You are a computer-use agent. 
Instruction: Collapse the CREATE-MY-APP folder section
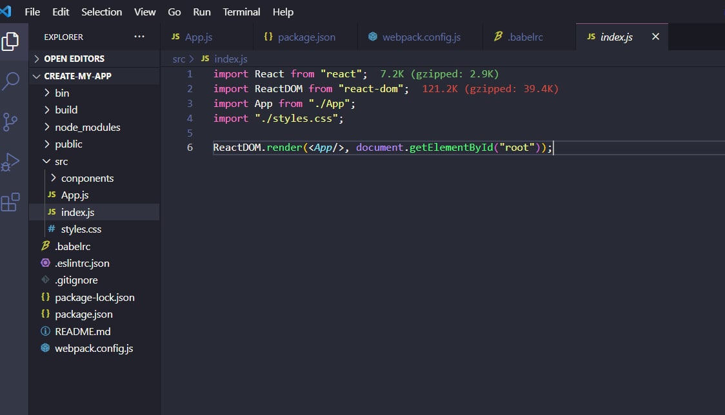(77, 76)
